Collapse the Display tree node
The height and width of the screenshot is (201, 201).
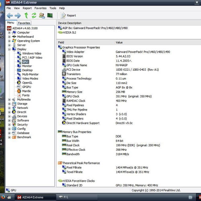9,49
